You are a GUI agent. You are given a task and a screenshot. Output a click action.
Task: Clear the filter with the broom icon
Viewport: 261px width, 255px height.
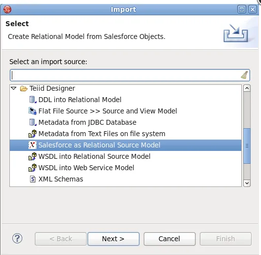pos(244,75)
